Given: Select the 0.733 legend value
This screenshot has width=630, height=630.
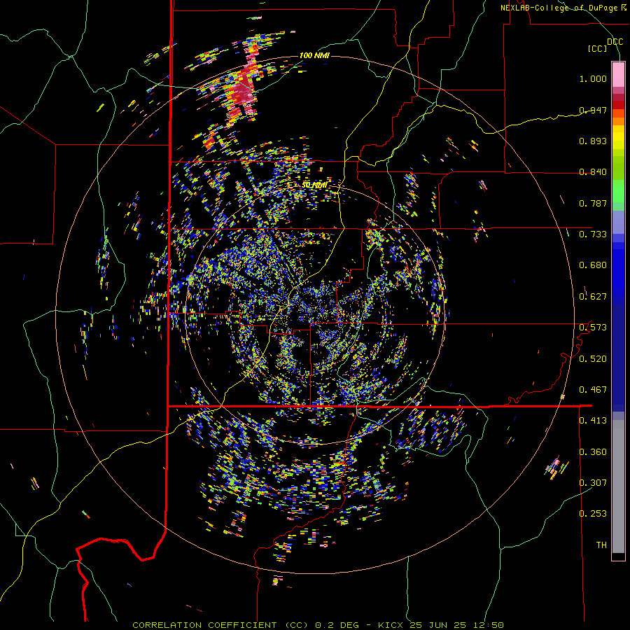Looking at the screenshot, I should pos(593,234).
